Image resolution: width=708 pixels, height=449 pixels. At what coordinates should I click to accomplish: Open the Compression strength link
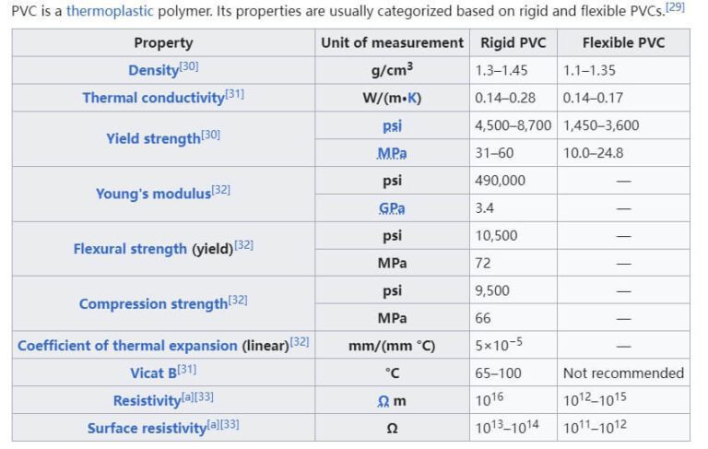tap(152, 304)
